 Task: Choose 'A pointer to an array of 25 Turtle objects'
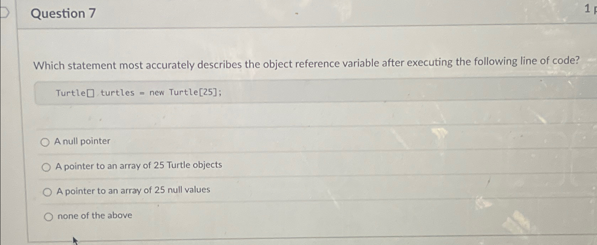coord(46,167)
